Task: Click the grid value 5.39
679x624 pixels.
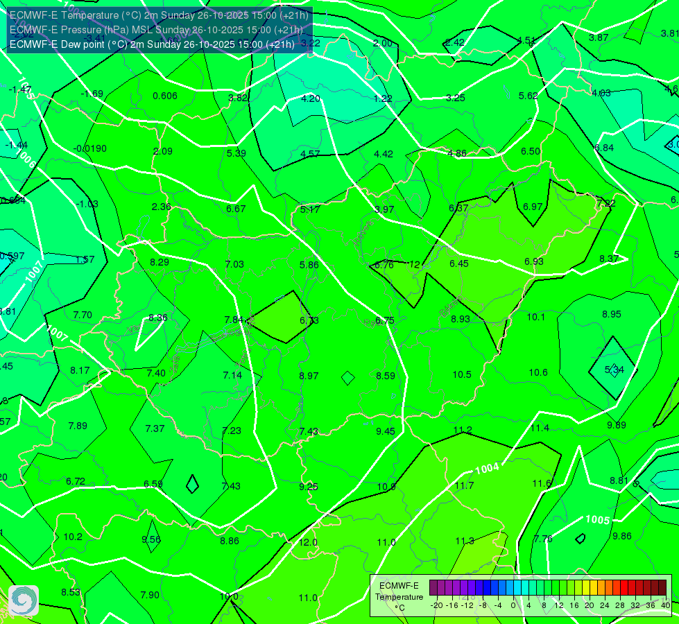Action: (237, 153)
